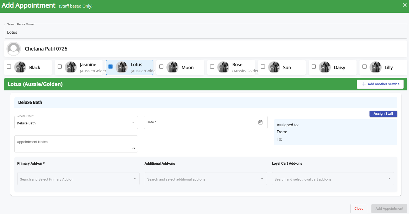This screenshot has width=409, height=214.
Task: Open the Loyal Cart Add-ons dropdown
Action: pyautogui.click(x=333, y=179)
